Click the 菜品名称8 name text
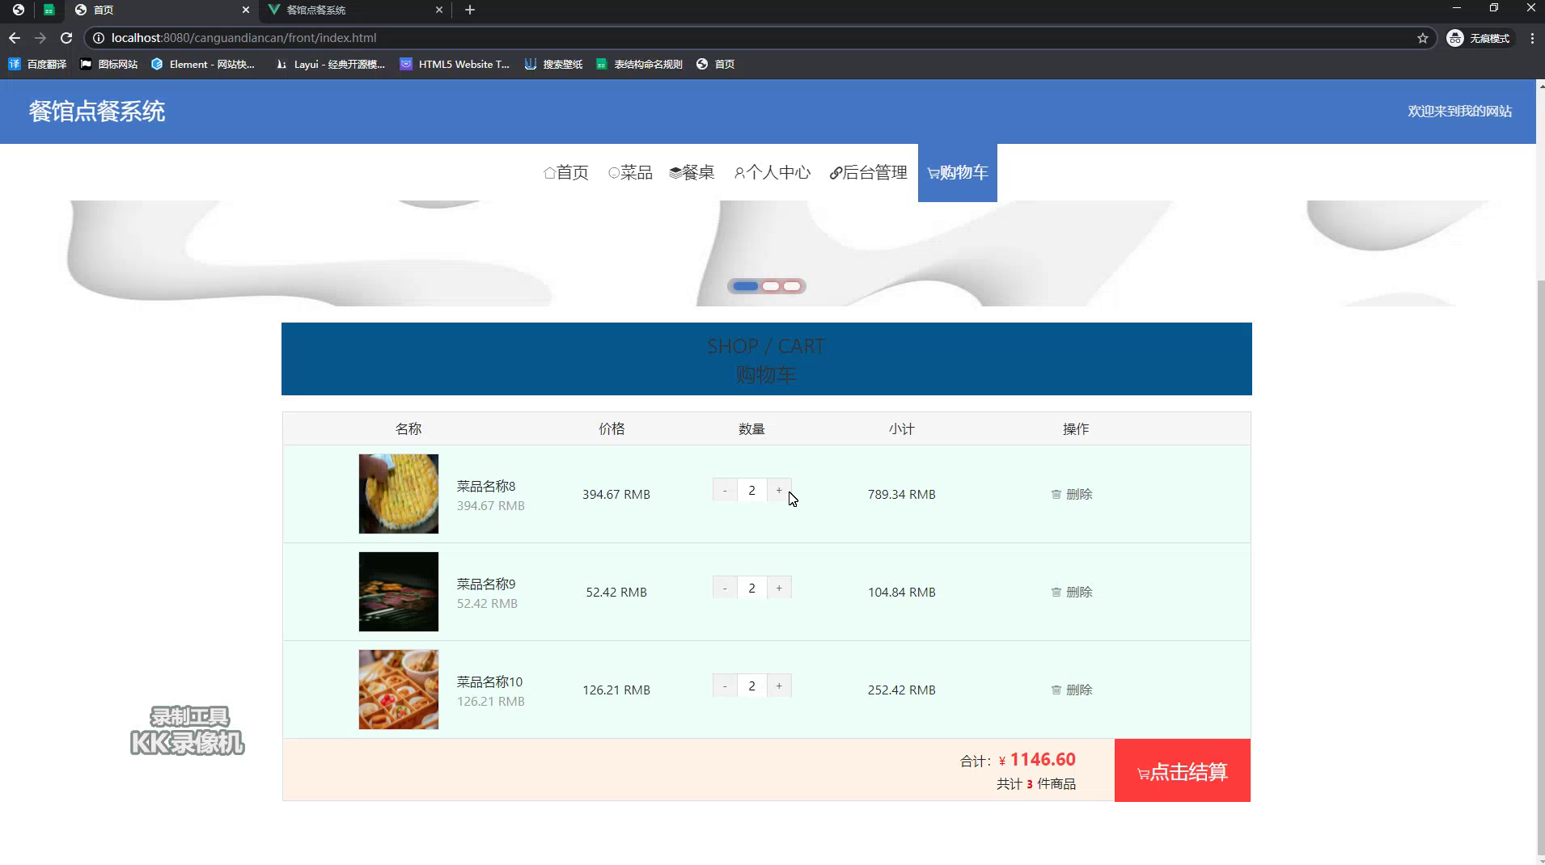 click(x=486, y=486)
